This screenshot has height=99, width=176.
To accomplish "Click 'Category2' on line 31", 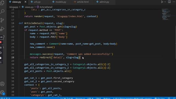I will click(79, 68).
